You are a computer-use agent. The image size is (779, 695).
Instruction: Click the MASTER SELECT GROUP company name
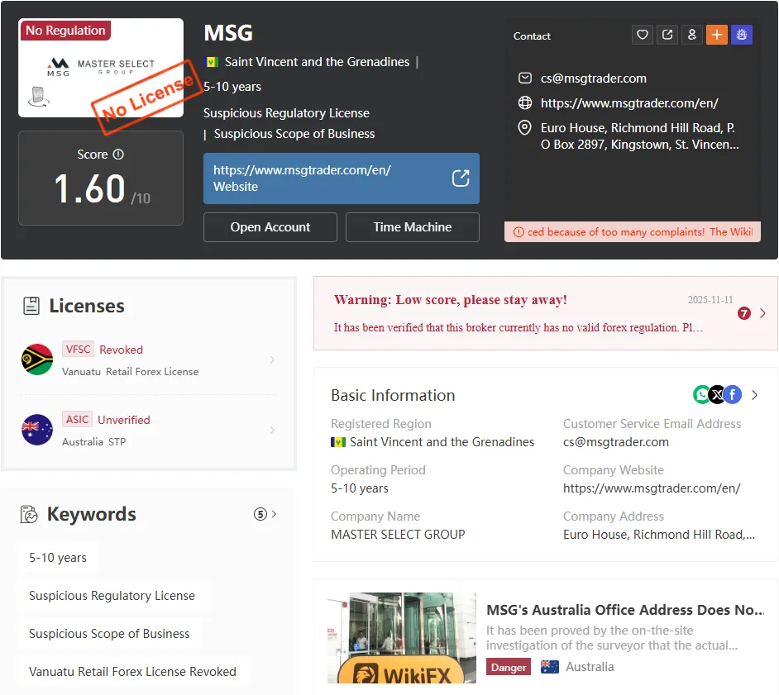coord(398,534)
